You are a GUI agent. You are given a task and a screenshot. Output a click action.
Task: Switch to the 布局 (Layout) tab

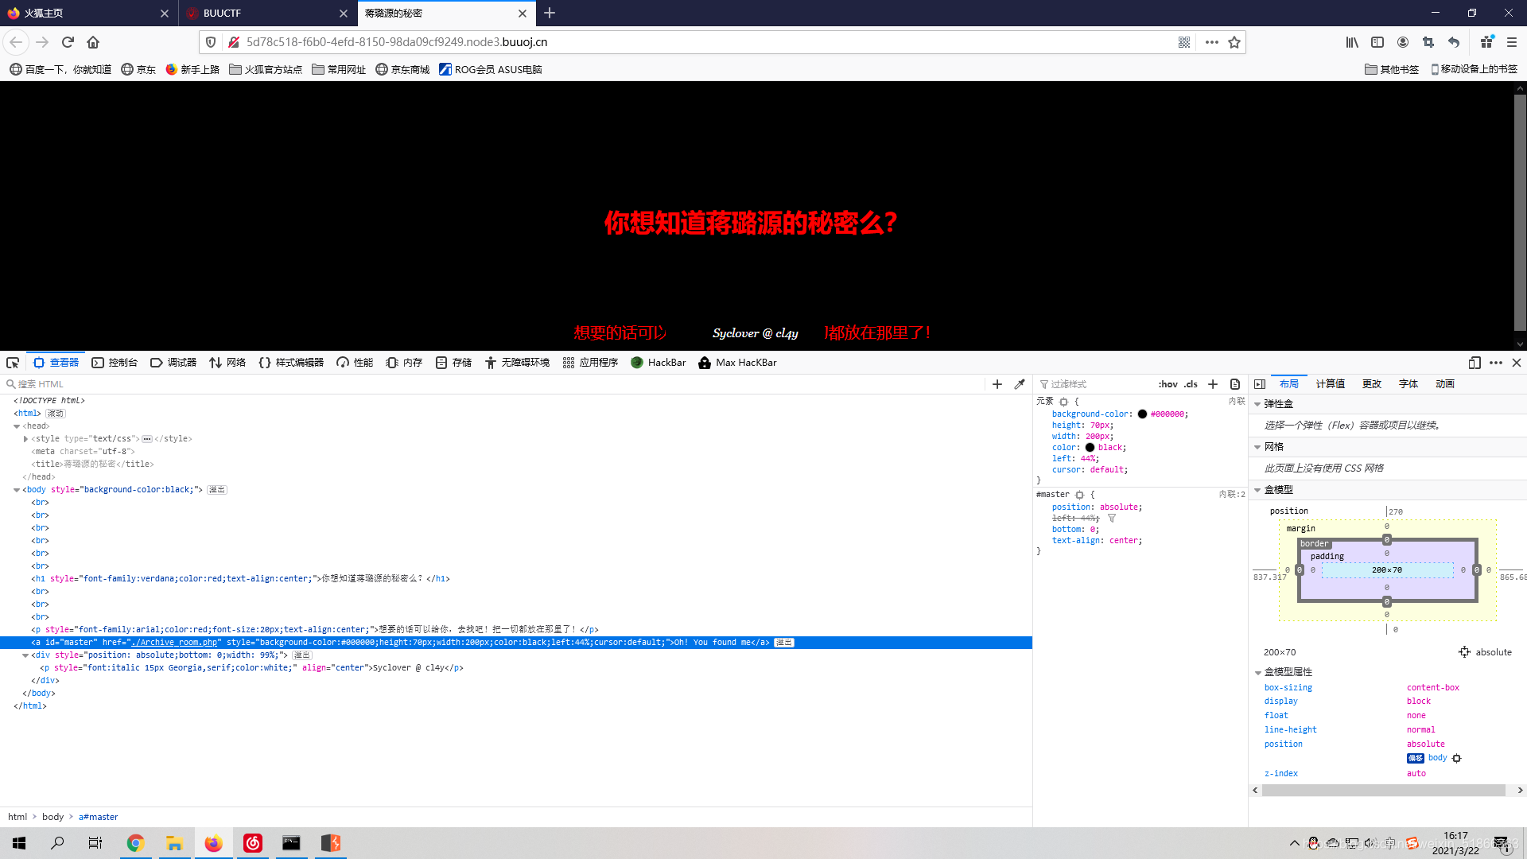coord(1289,383)
